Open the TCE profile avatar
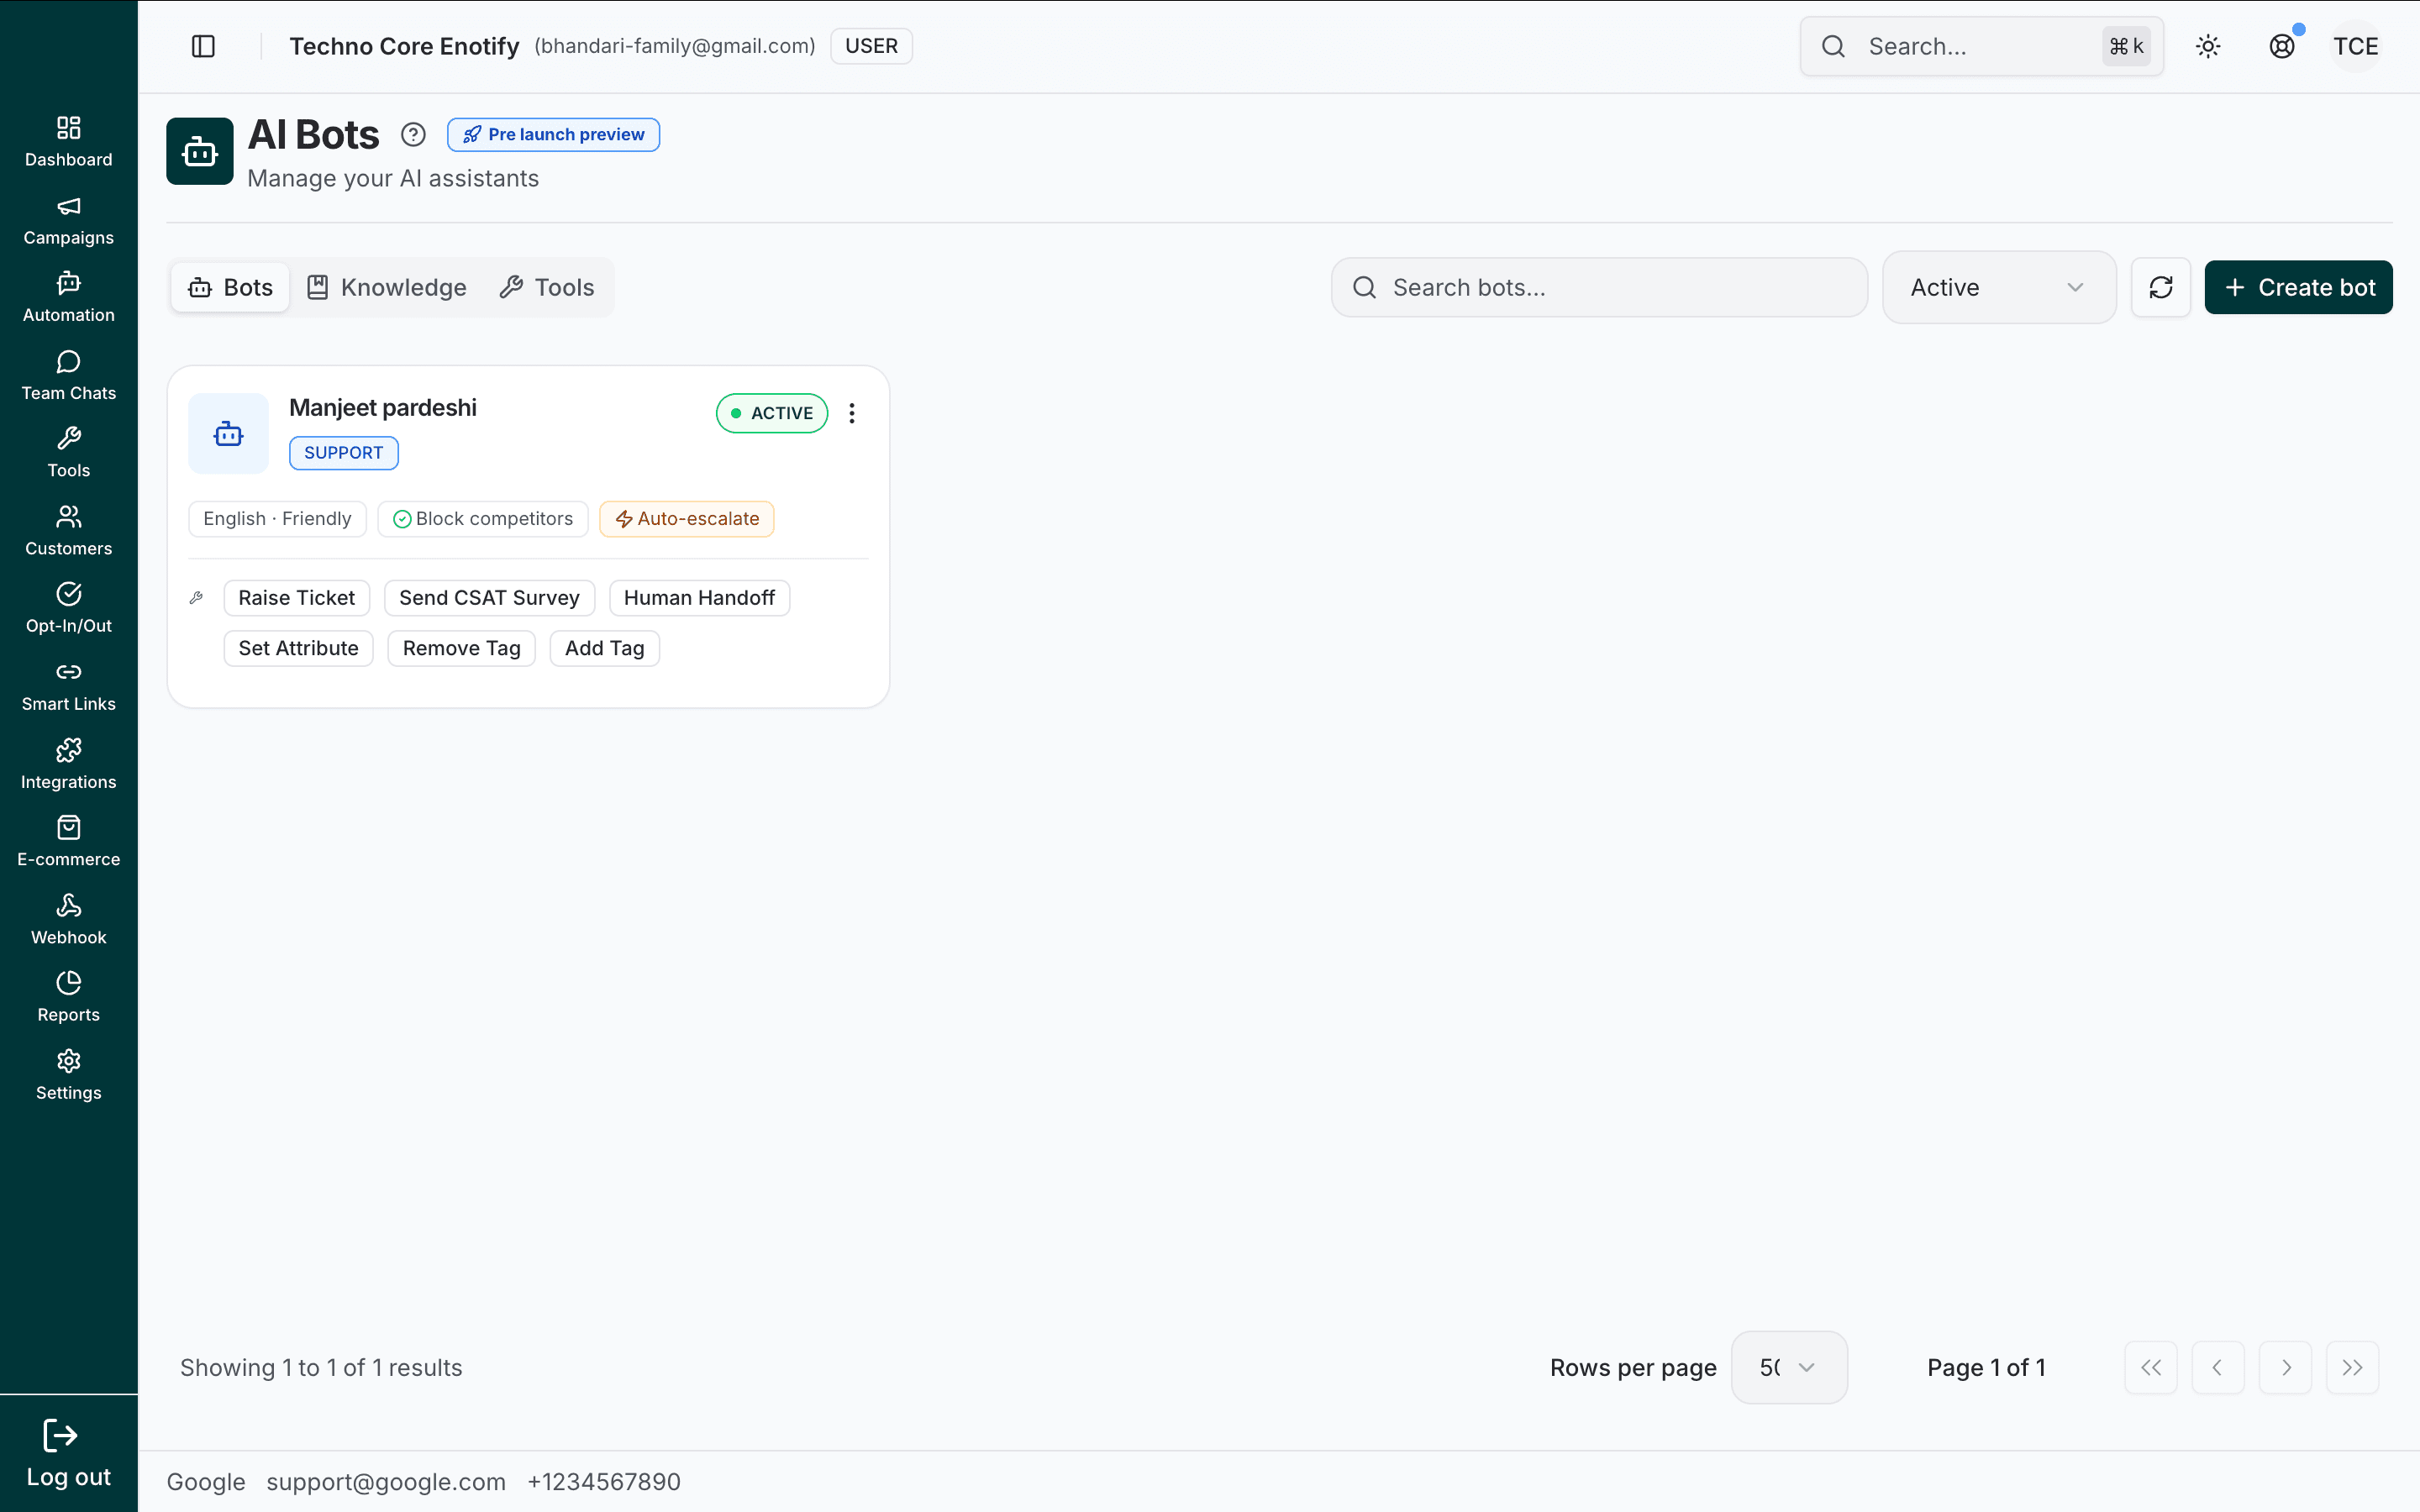 coord(2356,46)
